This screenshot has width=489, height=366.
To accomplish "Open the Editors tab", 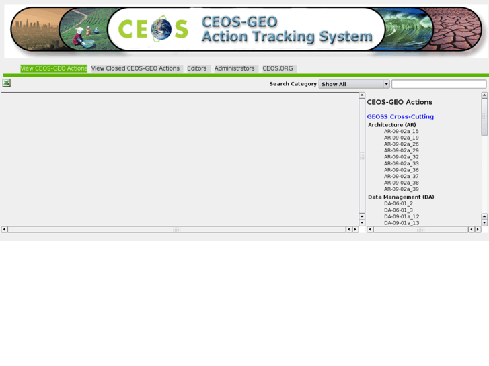I will [x=197, y=68].
